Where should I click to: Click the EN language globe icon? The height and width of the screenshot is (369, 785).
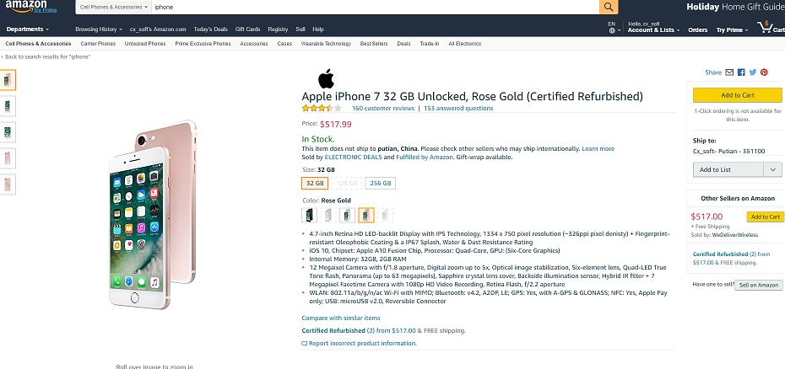coord(612,30)
